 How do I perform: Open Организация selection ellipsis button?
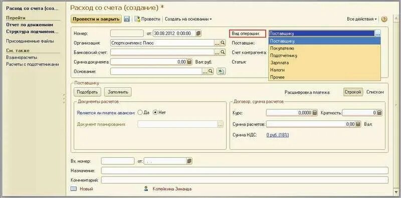point(217,43)
